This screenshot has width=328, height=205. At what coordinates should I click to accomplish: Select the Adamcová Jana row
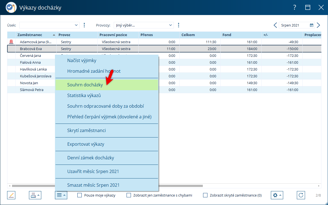coord(164,42)
